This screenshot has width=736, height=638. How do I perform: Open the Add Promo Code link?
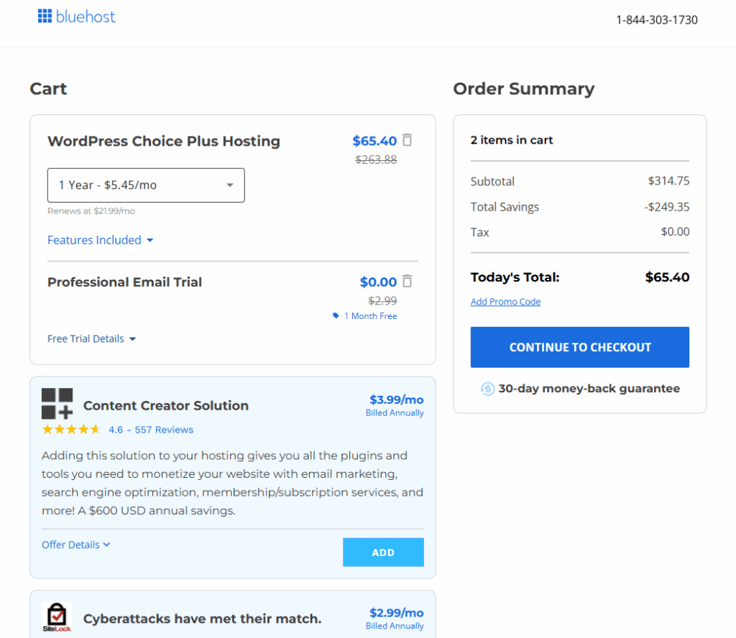[x=505, y=302]
